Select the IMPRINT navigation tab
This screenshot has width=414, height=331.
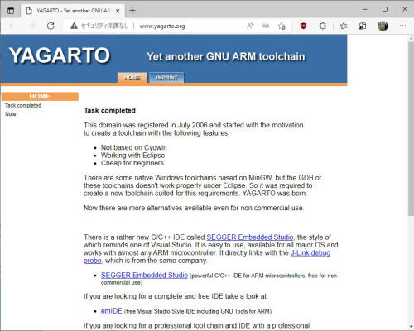pyautogui.click(x=166, y=78)
